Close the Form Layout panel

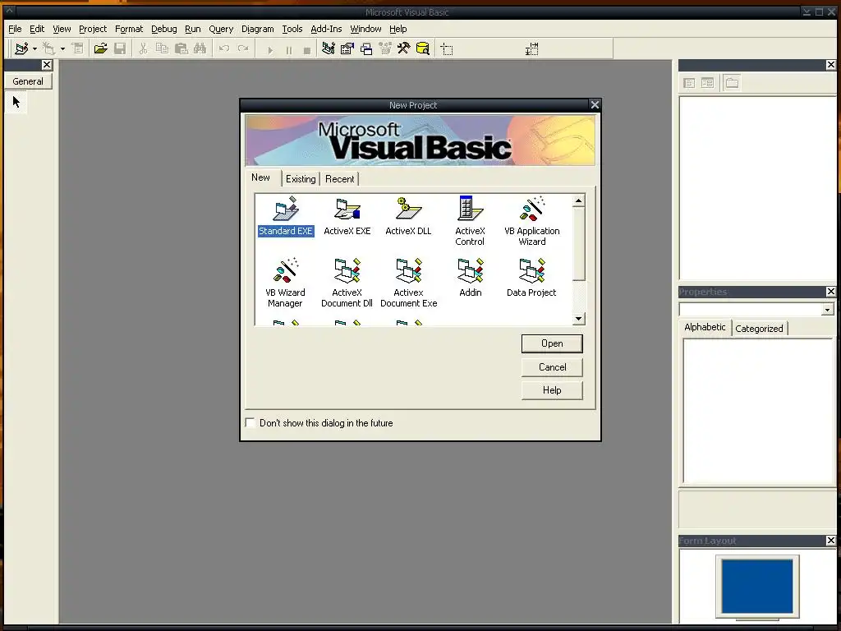click(x=831, y=541)
